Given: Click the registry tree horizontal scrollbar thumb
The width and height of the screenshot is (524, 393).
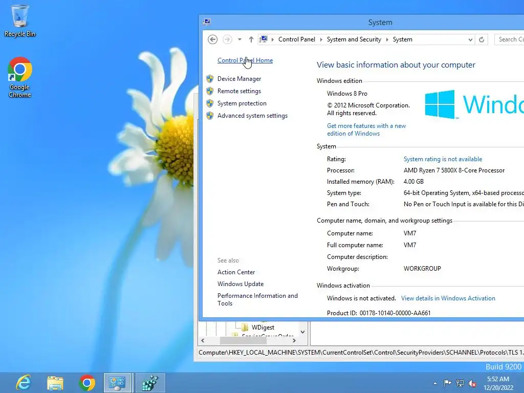Looking at the screenshot, I should click(x=243, y=340).
